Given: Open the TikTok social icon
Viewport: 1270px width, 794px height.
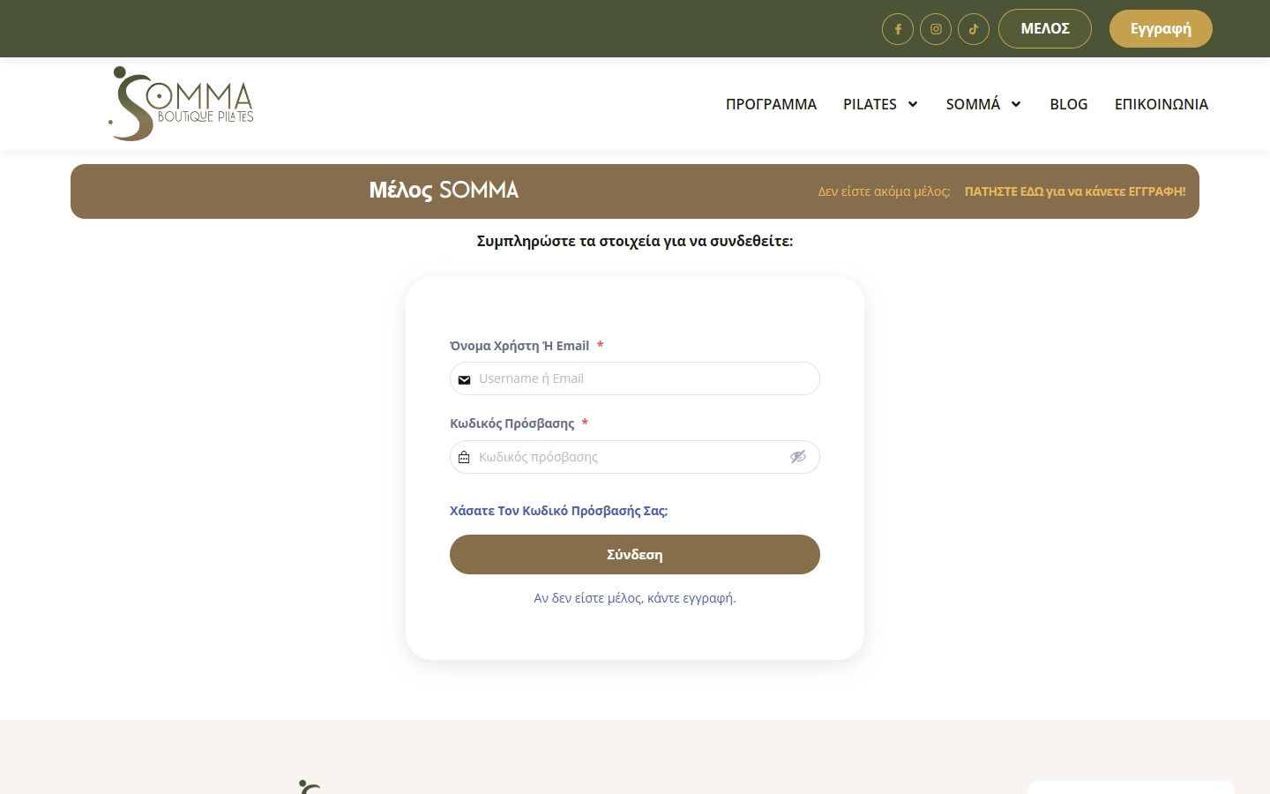Looking at the screenshot, I should click(x=974, y=29).
